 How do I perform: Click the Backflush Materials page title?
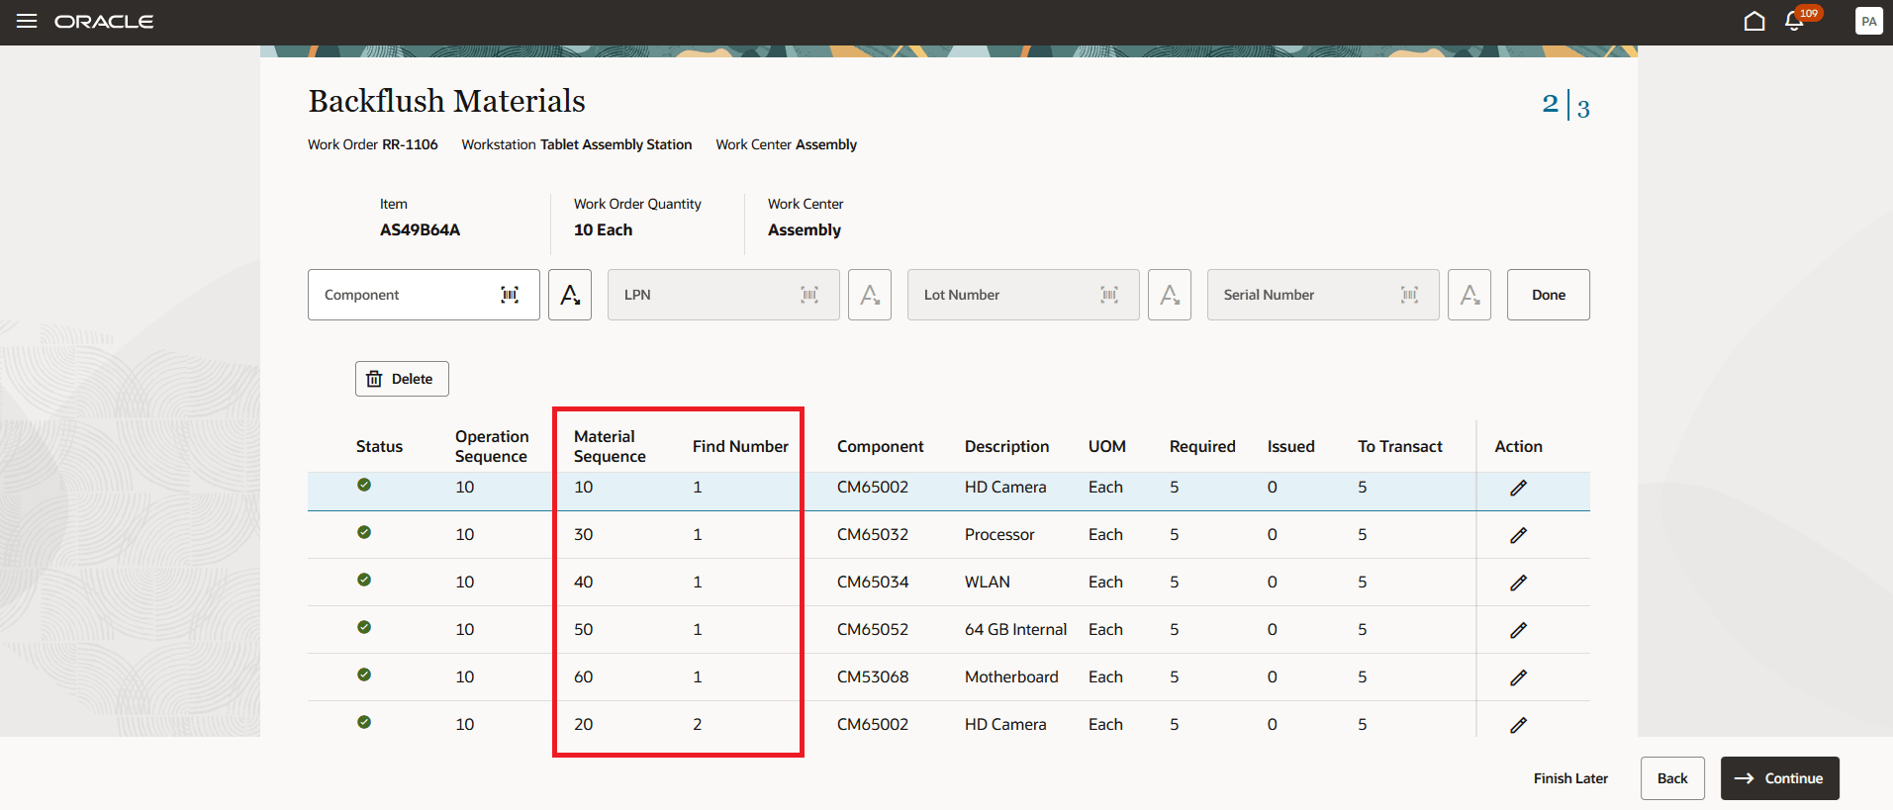click(446, 101)
